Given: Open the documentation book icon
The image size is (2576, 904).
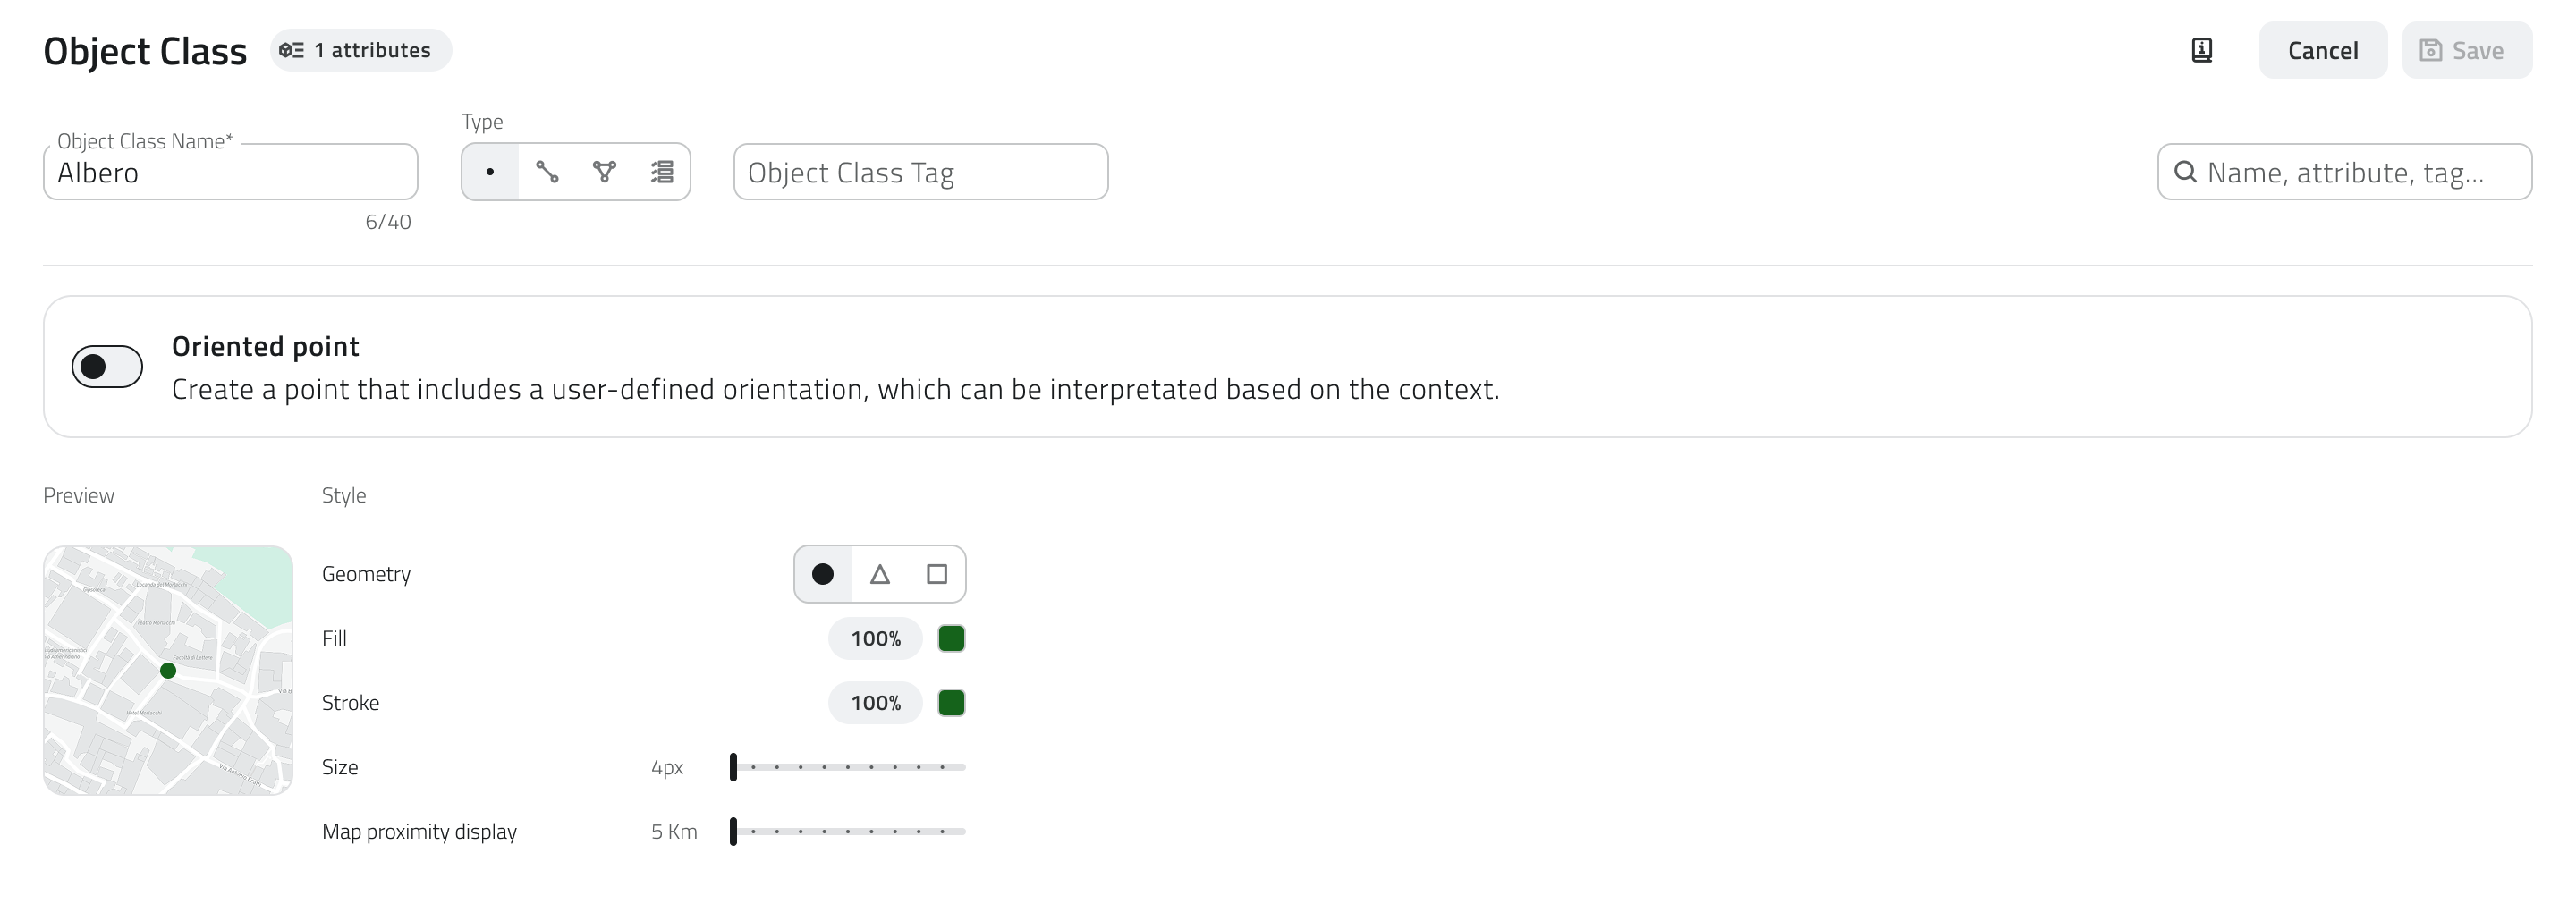Looking at the screenshot, I should click(x=2202, y=50).
